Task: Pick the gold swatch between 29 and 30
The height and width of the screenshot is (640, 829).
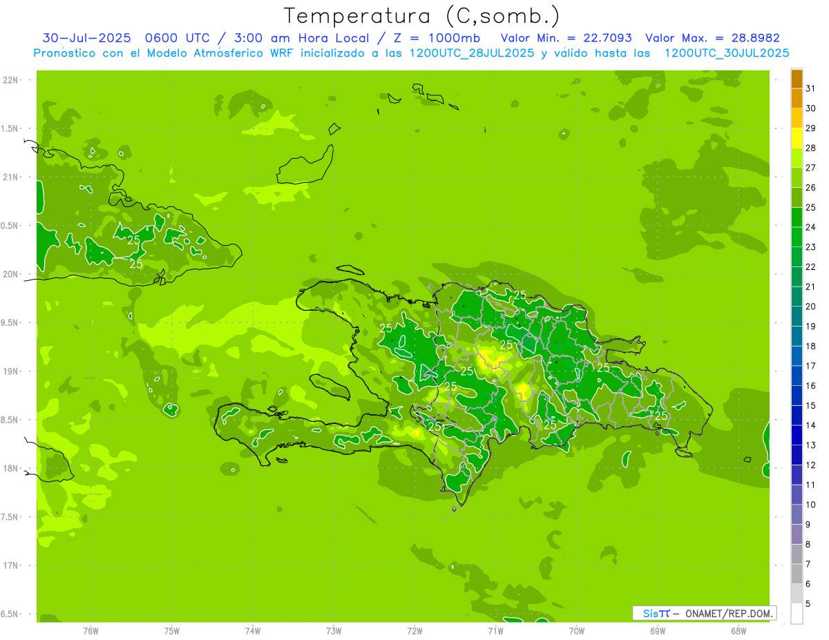Action: point(797,118)
